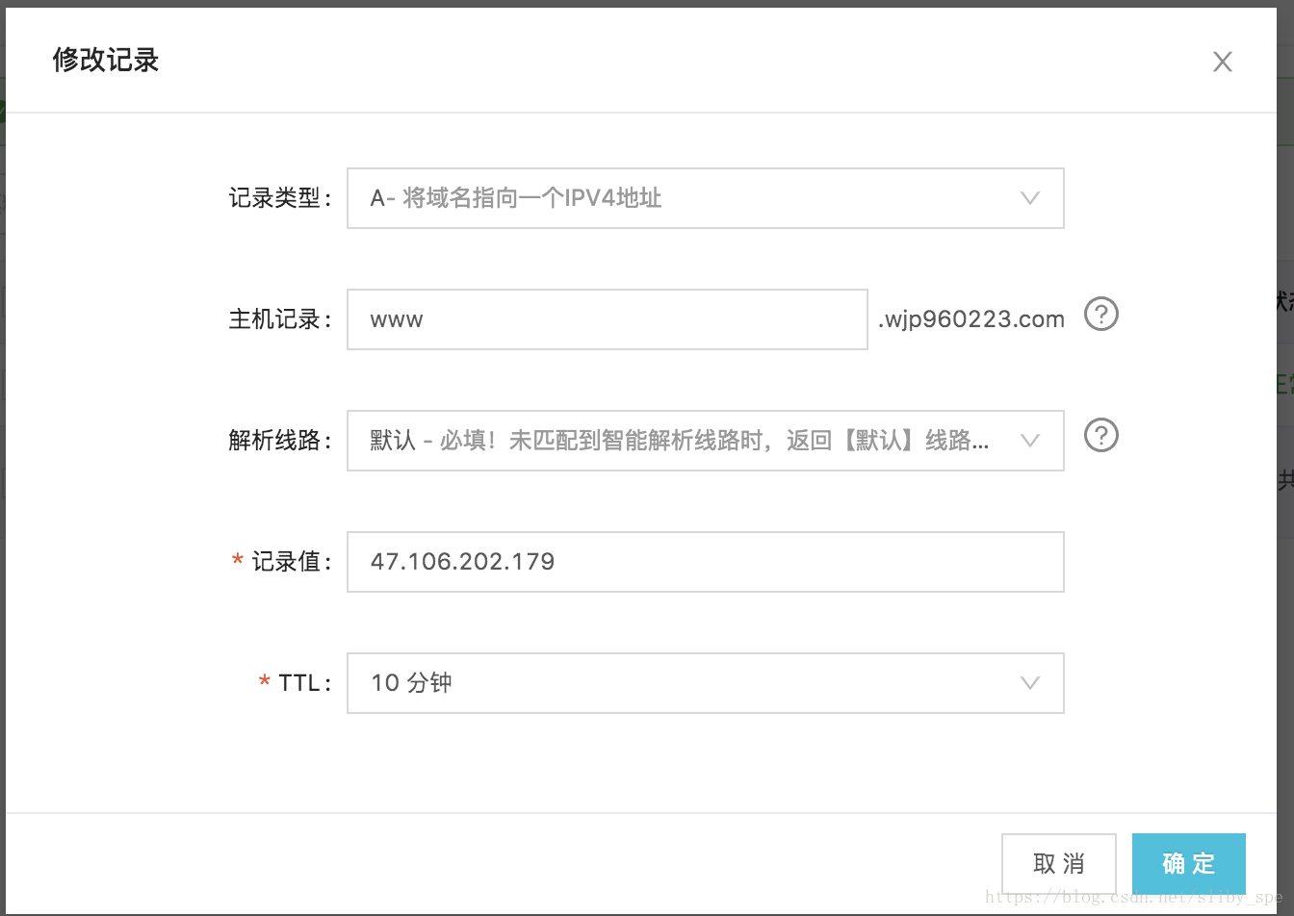
Task: Click the 修改记录 dialog title
Action: pos(106,61)
